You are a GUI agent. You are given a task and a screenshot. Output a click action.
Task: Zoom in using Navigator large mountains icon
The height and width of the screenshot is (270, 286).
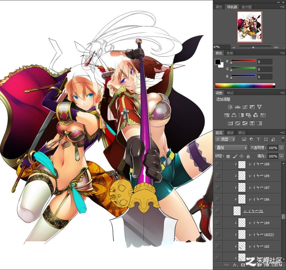click(x=276, y=47)
